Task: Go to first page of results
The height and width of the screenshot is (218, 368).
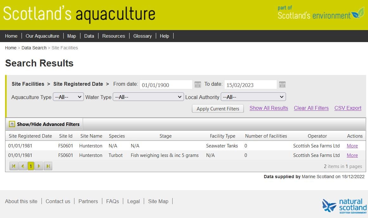Action: point(14,166)
